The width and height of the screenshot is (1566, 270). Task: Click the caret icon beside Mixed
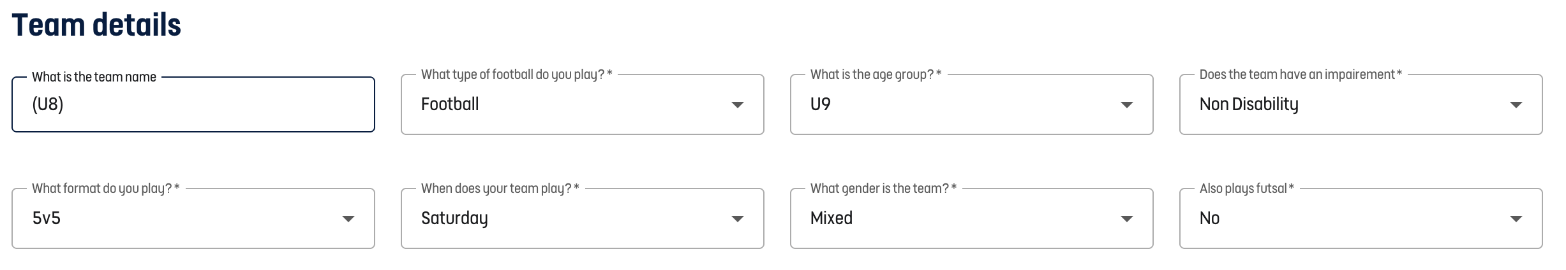pos(1126,218)
